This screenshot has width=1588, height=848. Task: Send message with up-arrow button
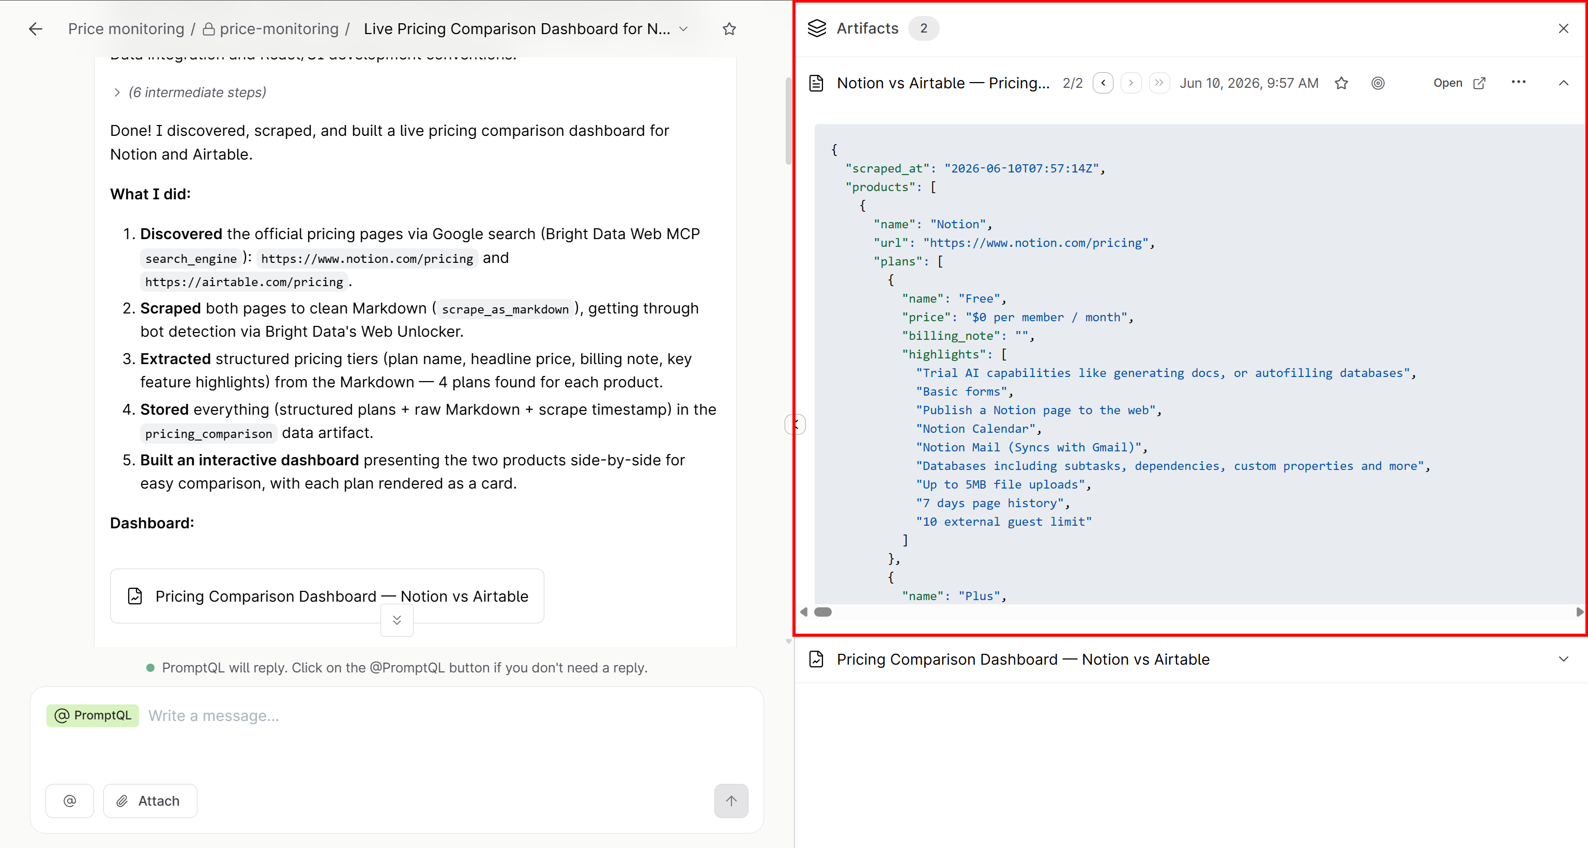[x=731, y=800]
